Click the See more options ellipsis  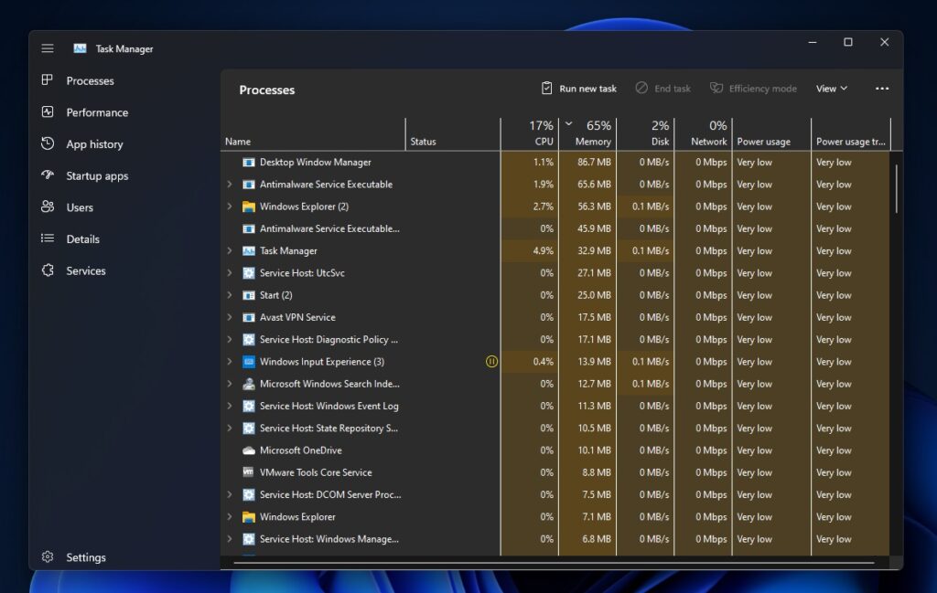881,88
